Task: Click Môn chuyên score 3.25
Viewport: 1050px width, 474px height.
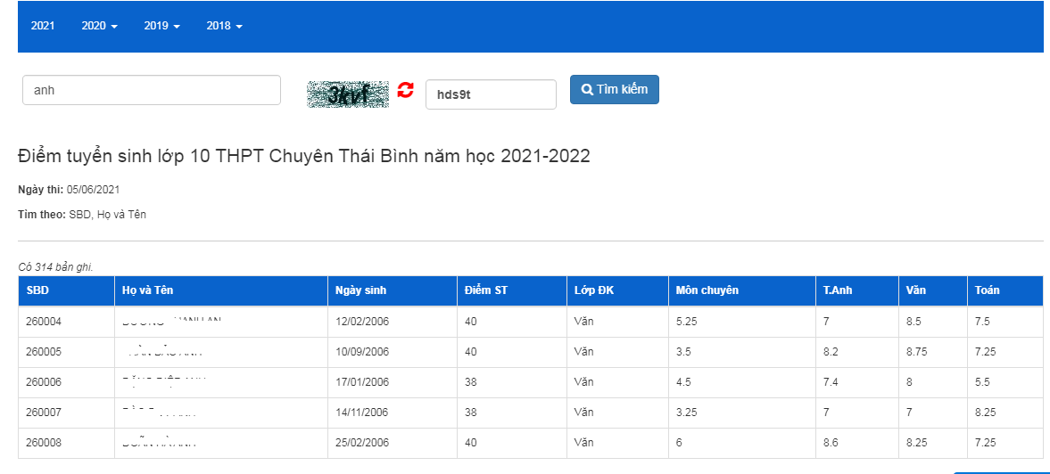Action: pos(687,413)
